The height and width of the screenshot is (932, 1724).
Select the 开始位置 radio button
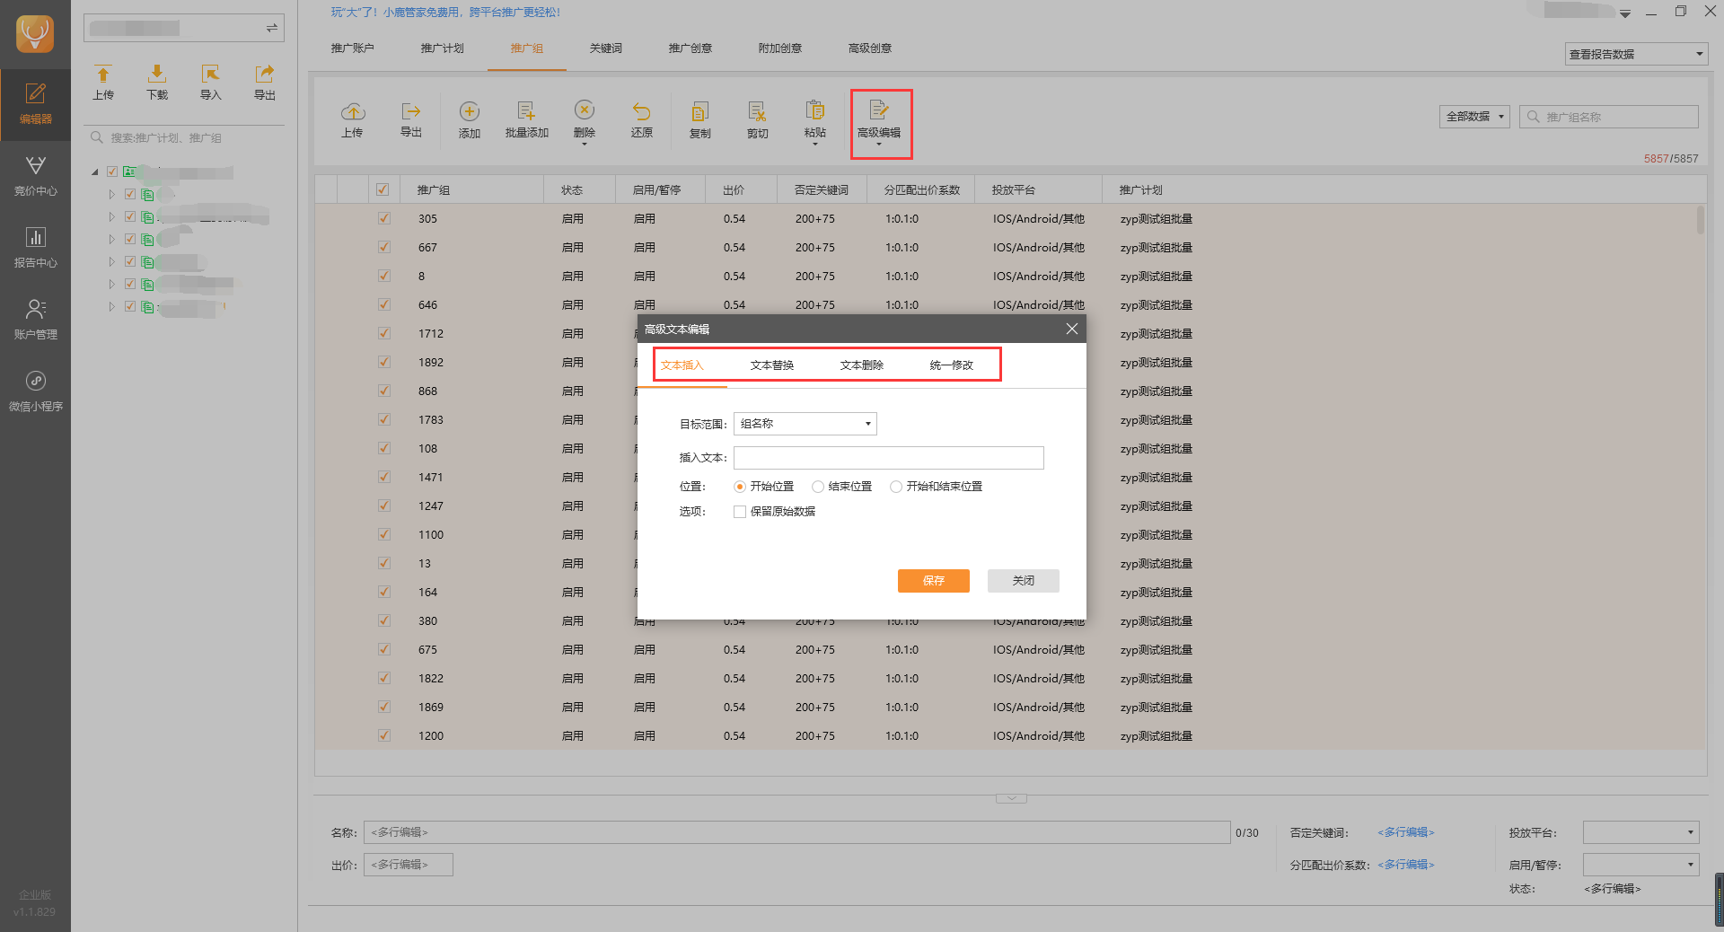pyautogui.click(x=740, y=487)
